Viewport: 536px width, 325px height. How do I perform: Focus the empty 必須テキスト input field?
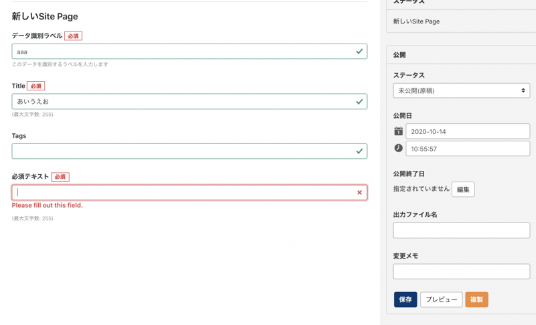181,192
